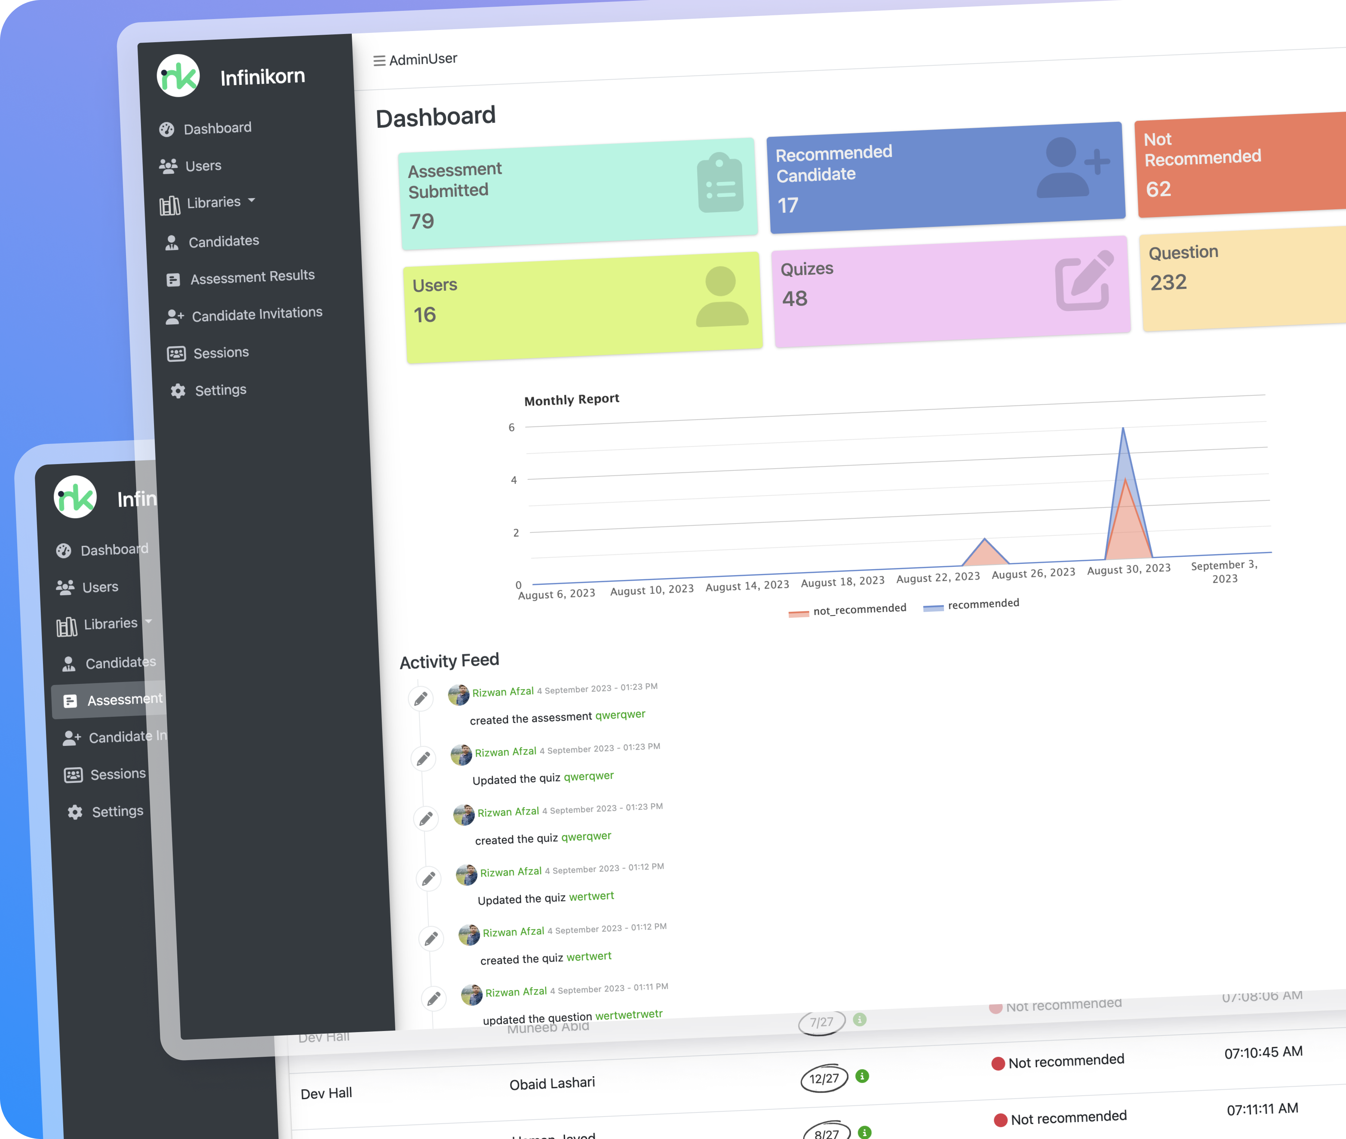The height and width of the screenshot is (1139, 1346).
Task: Click the person icon on Users card
Action: [x=722, y=297]
